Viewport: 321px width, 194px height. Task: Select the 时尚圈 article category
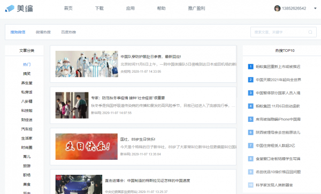(27, 148)
